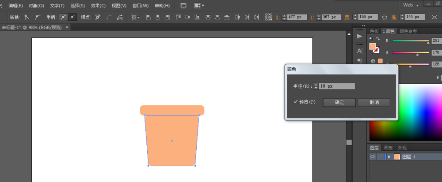442x182 pixels.
Task: Open the 文字(T) menu
Action: (x=57, y=6)
